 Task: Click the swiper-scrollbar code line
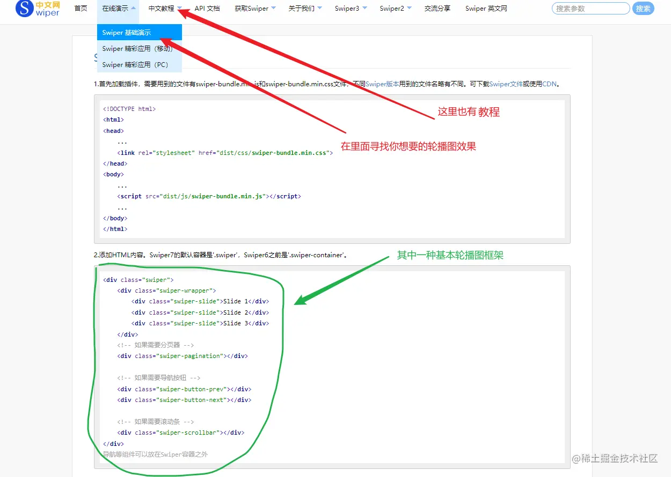[x=181, y=433]
